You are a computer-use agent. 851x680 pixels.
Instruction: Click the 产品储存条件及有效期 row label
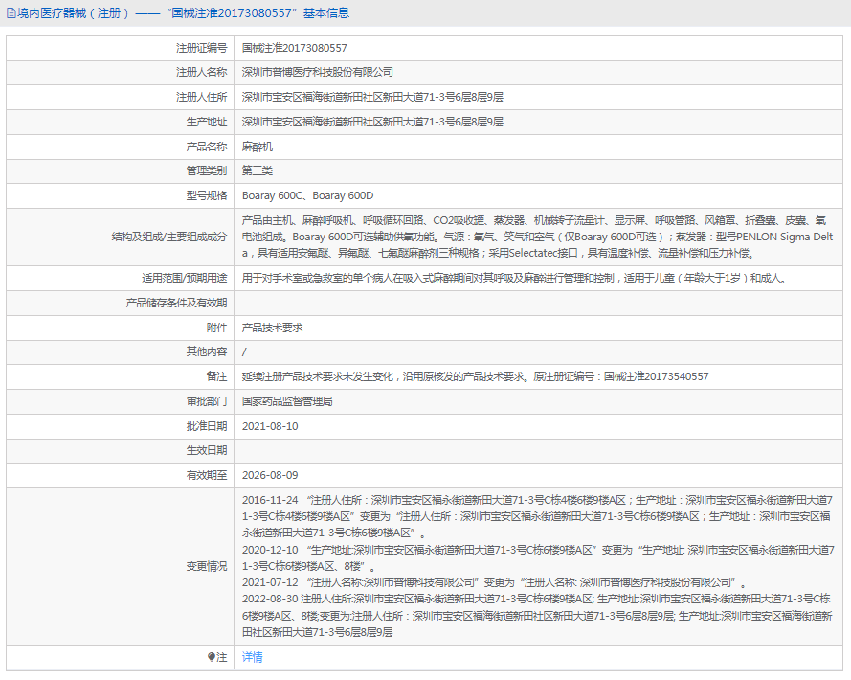tap(176, 303)
